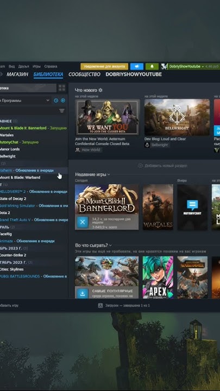Click the play ready-to-play filter icon
220x391 pixels.
[x=63, y=100]
